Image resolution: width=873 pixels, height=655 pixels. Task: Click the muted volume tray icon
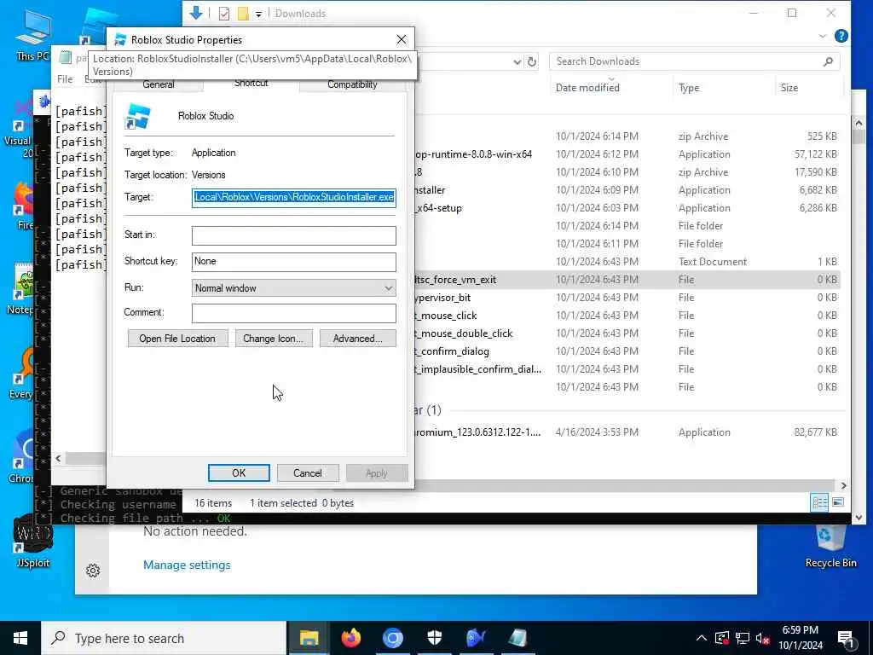coord(762,638)
